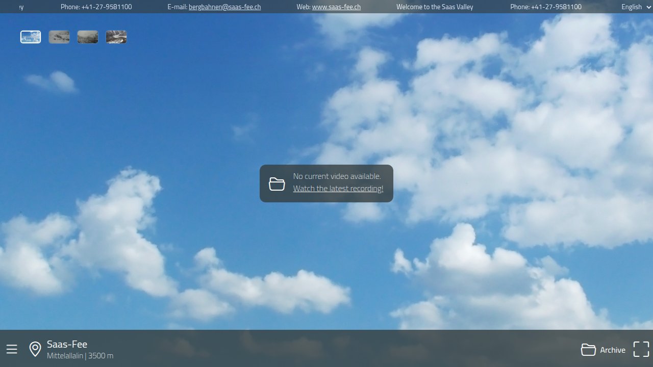This screenshot has height=367, width=653.
Task: Click 'Watch the latest recording!' link
Action: coord(338,189)
